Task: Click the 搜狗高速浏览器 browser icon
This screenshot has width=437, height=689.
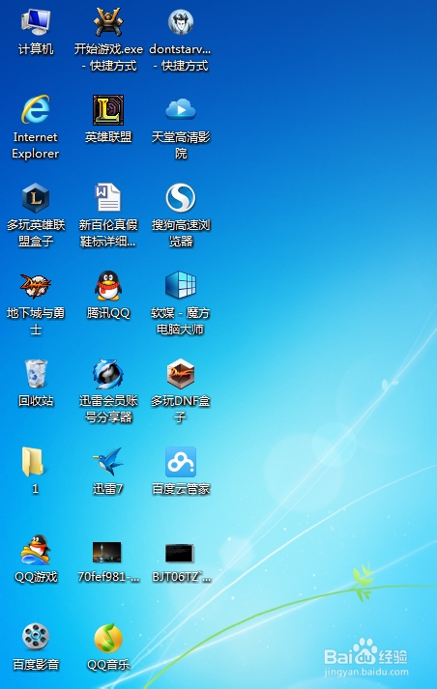Action: tap(181, 198)
